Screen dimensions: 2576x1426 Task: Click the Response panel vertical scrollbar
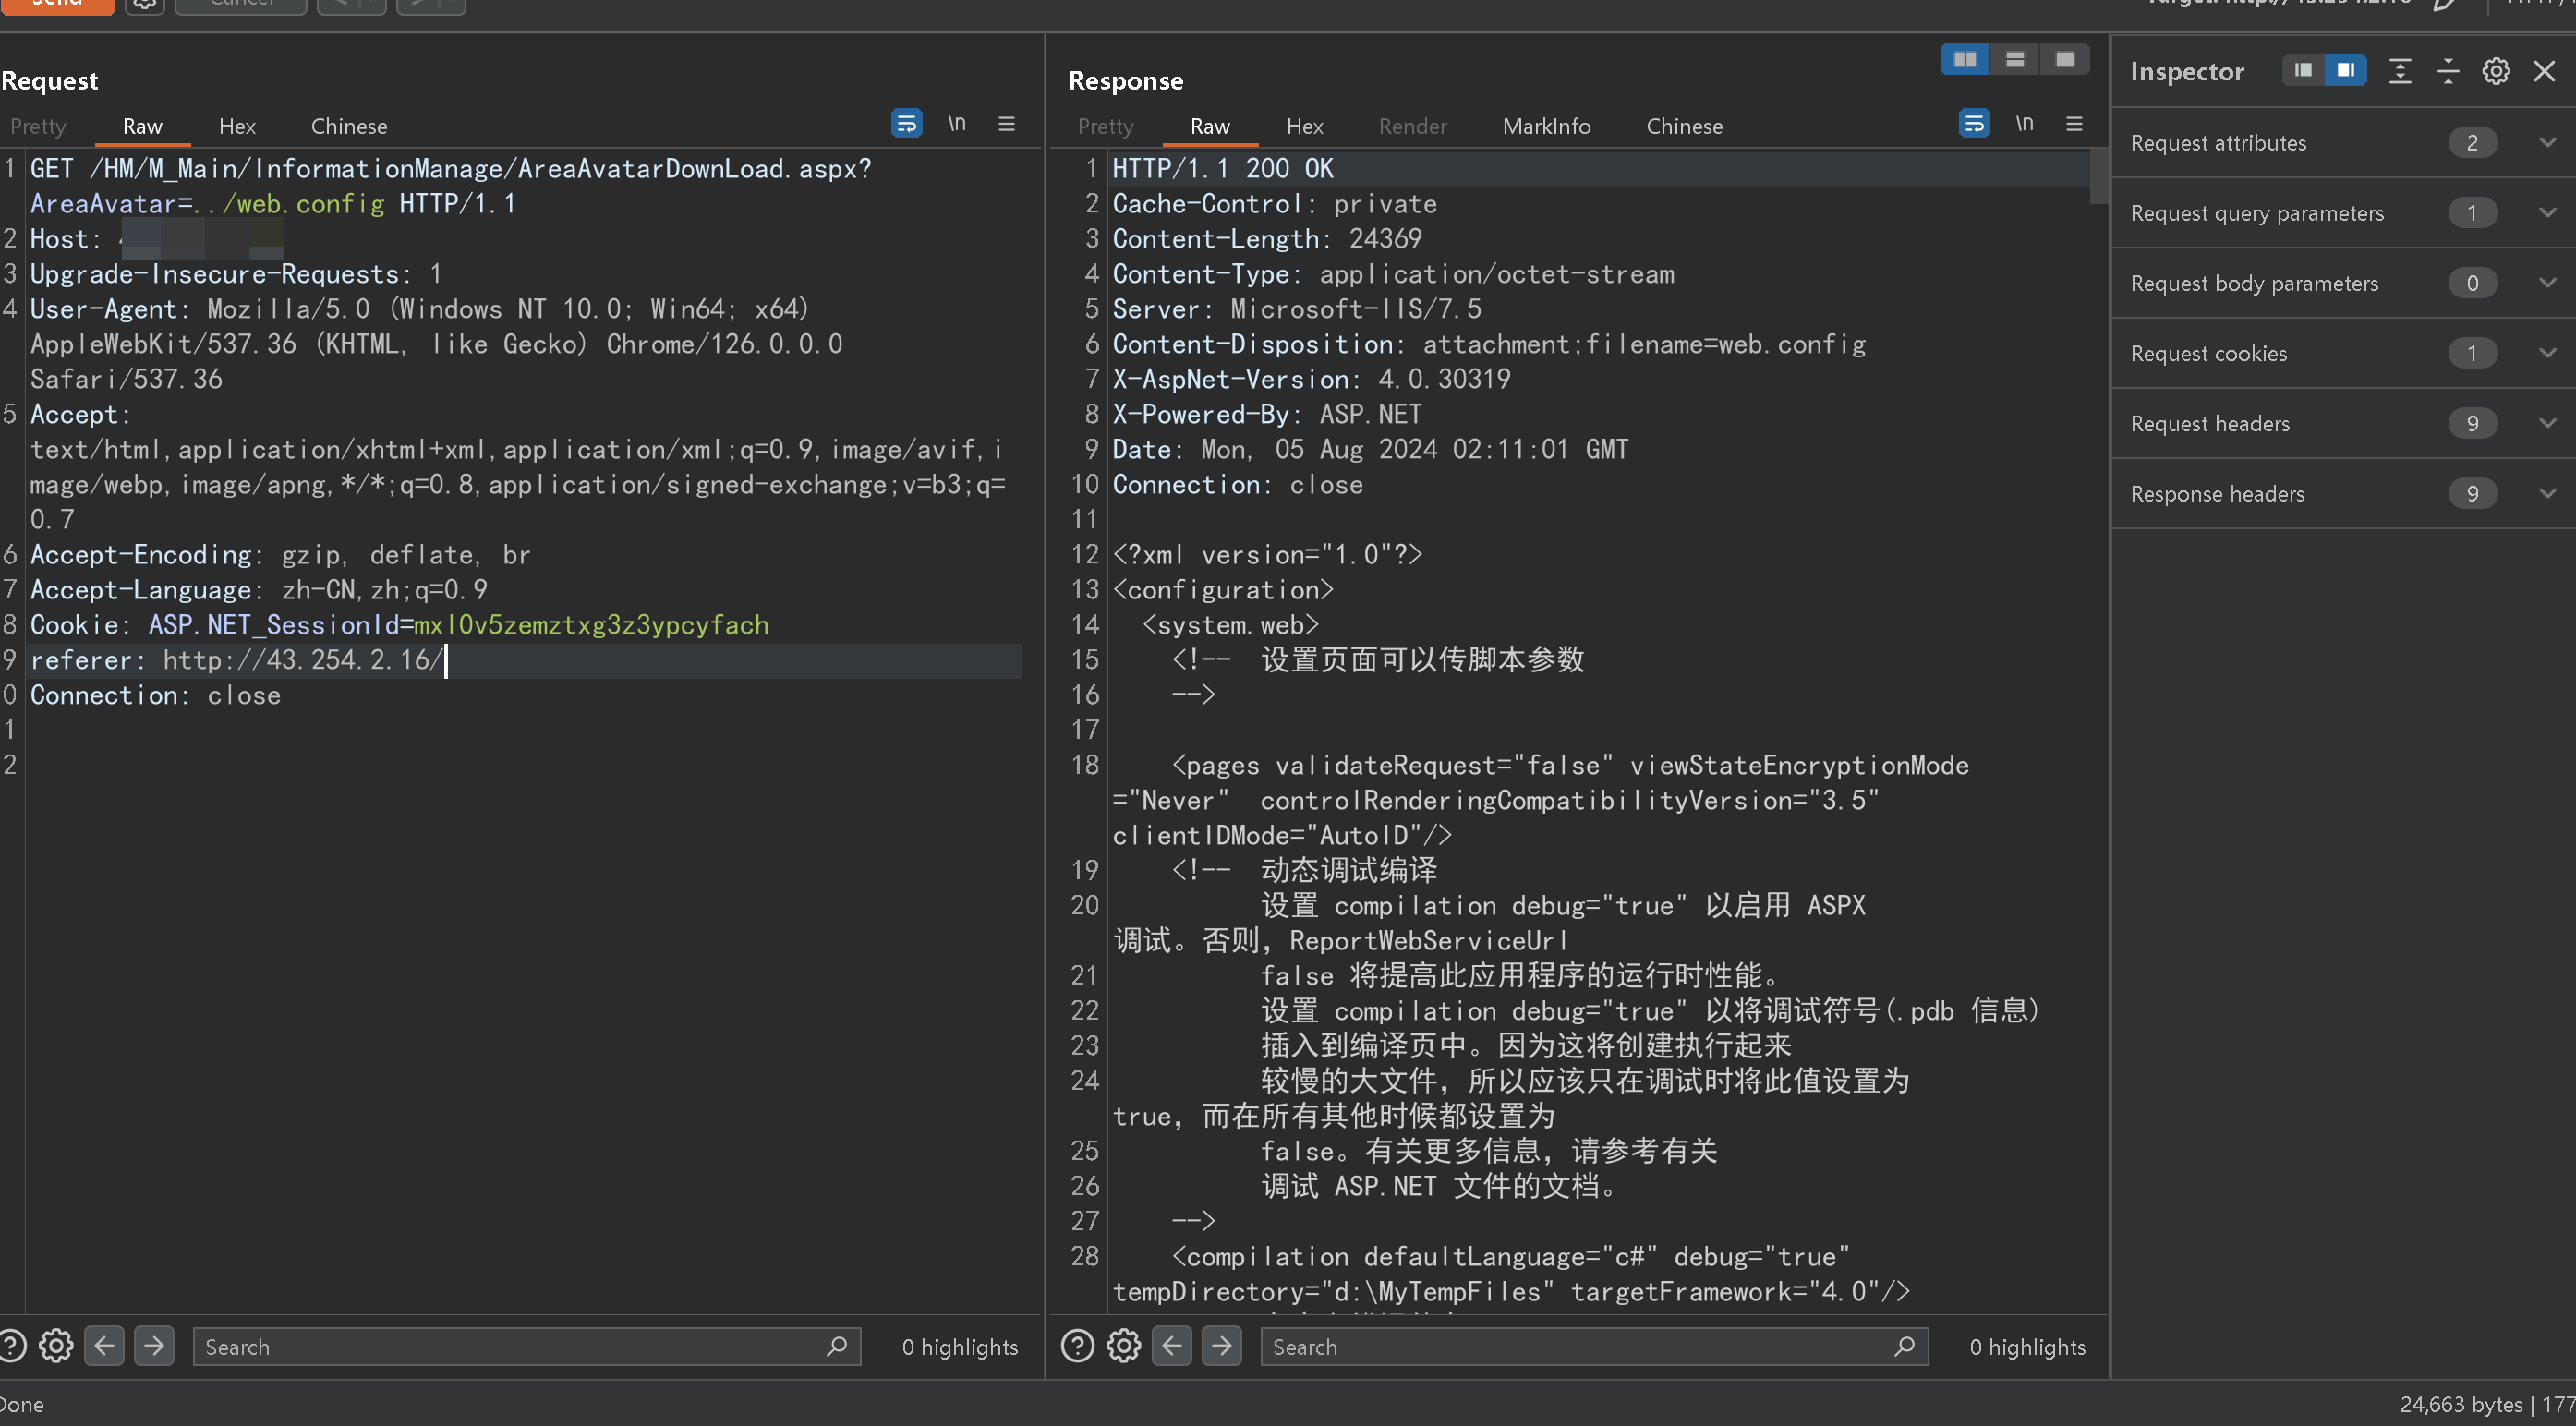pyautogui.click(x=2098, y=176)
